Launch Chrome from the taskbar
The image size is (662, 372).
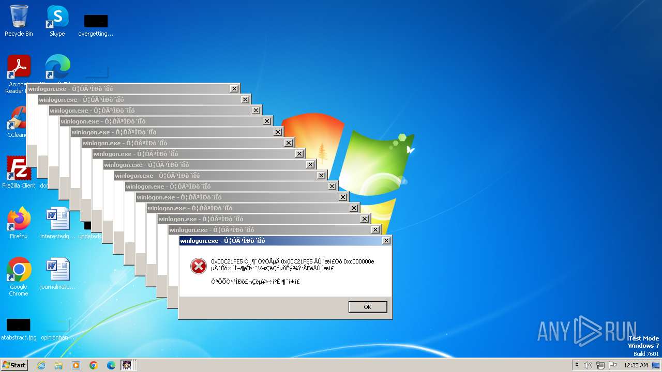pyautogui.click(x=94, y=365)
